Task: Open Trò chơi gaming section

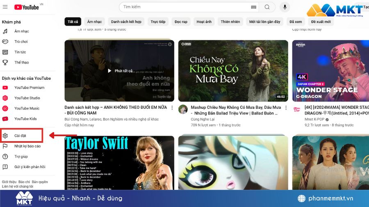Action: [21, 42]
